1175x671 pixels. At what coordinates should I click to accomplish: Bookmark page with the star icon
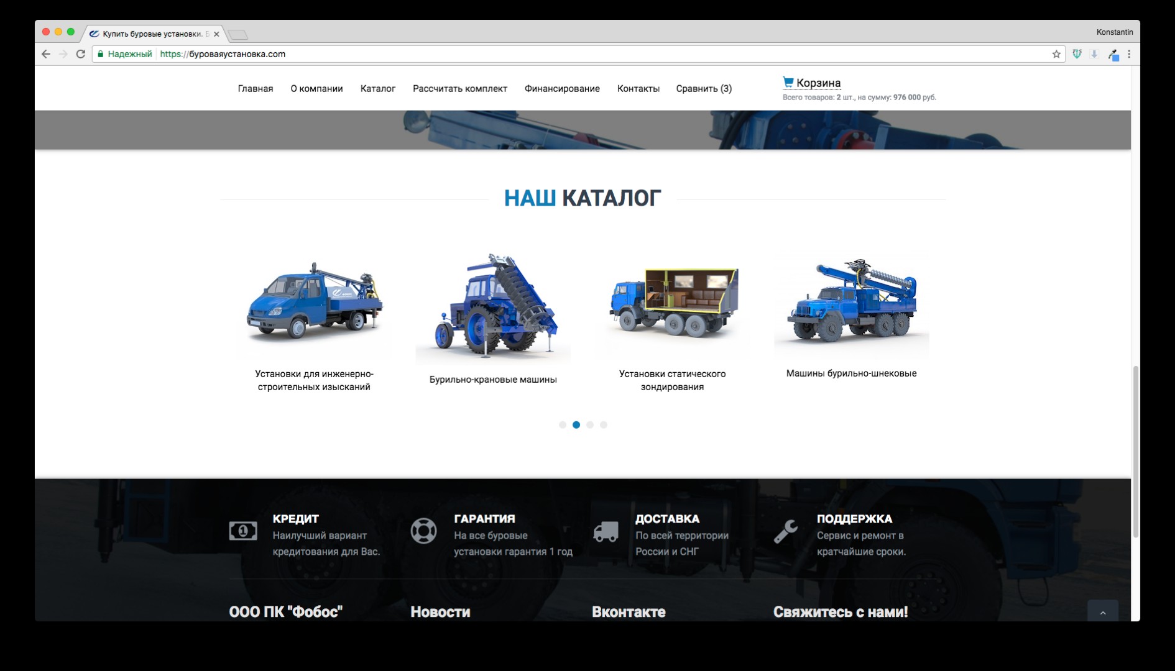(x=1056, y=54)
